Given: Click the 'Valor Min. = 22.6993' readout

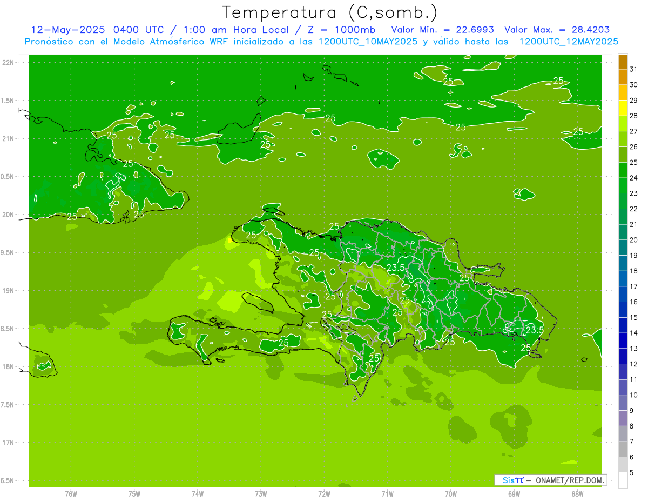Looking at the screenshot, I should (442, 30).
